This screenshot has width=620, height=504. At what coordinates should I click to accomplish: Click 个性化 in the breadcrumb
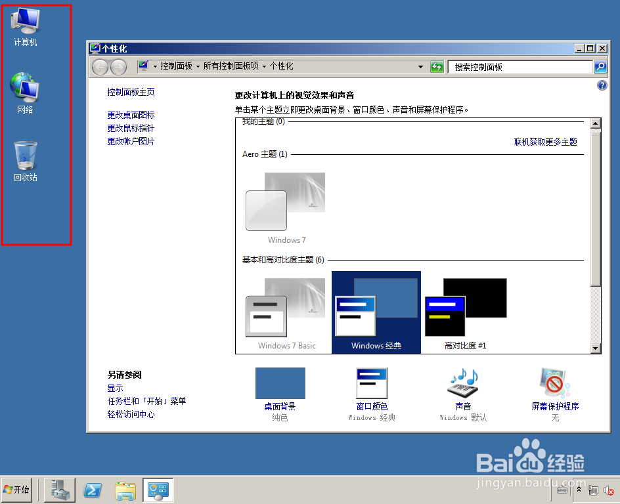click(x=282, y=66)
